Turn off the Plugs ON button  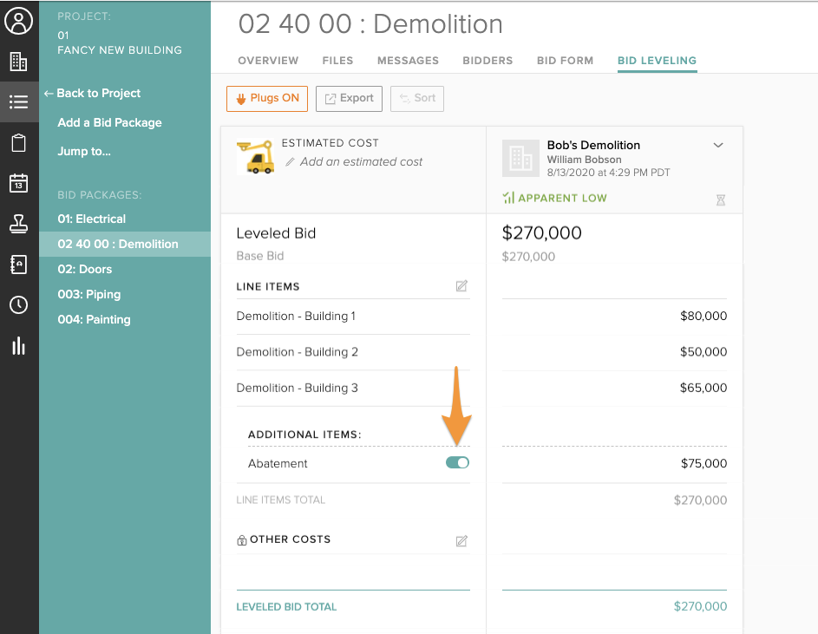tap(267, 99)
